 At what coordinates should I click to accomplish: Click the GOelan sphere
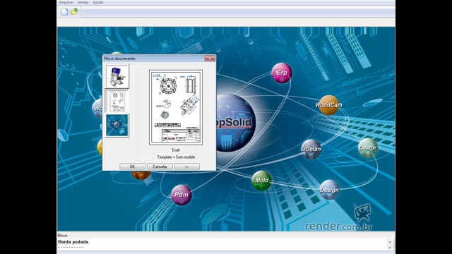click(311, 149)
